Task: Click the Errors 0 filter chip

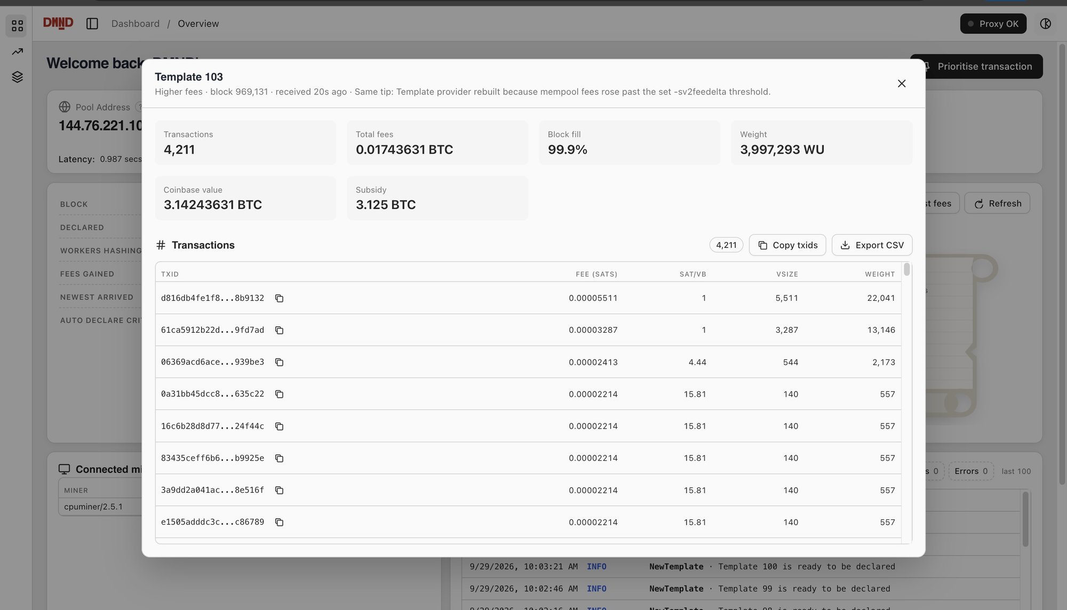Action: [971, 471]
